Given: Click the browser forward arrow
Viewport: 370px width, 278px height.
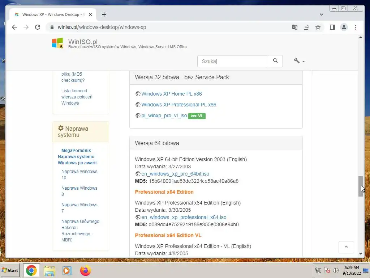Looking at the screenshot, I should [26, 27].
